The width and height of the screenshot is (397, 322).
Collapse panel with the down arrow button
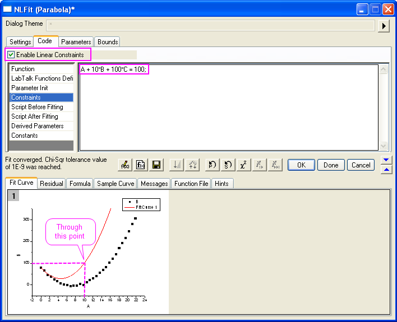386,160
